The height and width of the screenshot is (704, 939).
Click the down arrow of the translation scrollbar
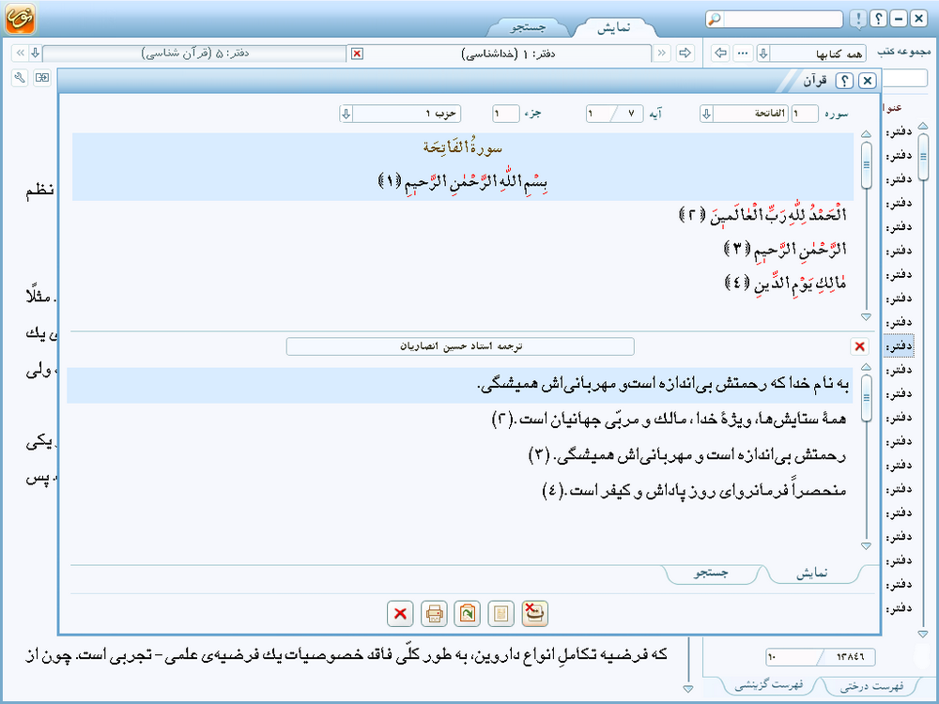(x=866, y=546)
